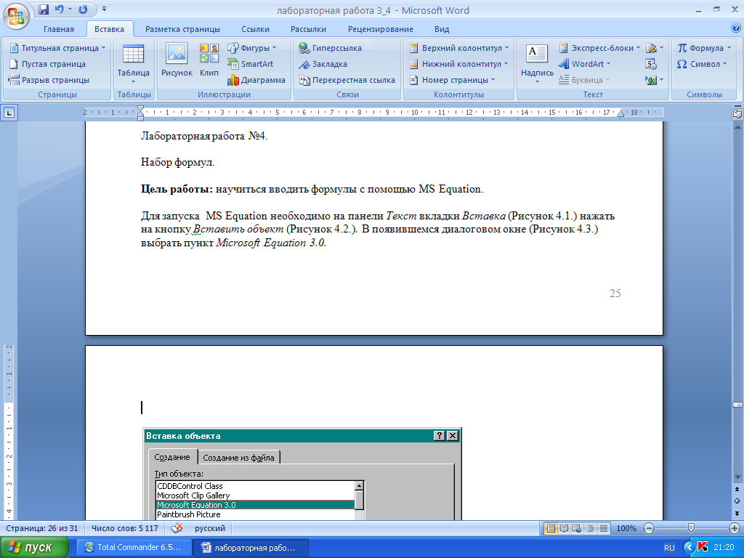Screen dimensions: 744x558
Task: Click the tab stop selector left of the ruler
Action: [9, 113]
